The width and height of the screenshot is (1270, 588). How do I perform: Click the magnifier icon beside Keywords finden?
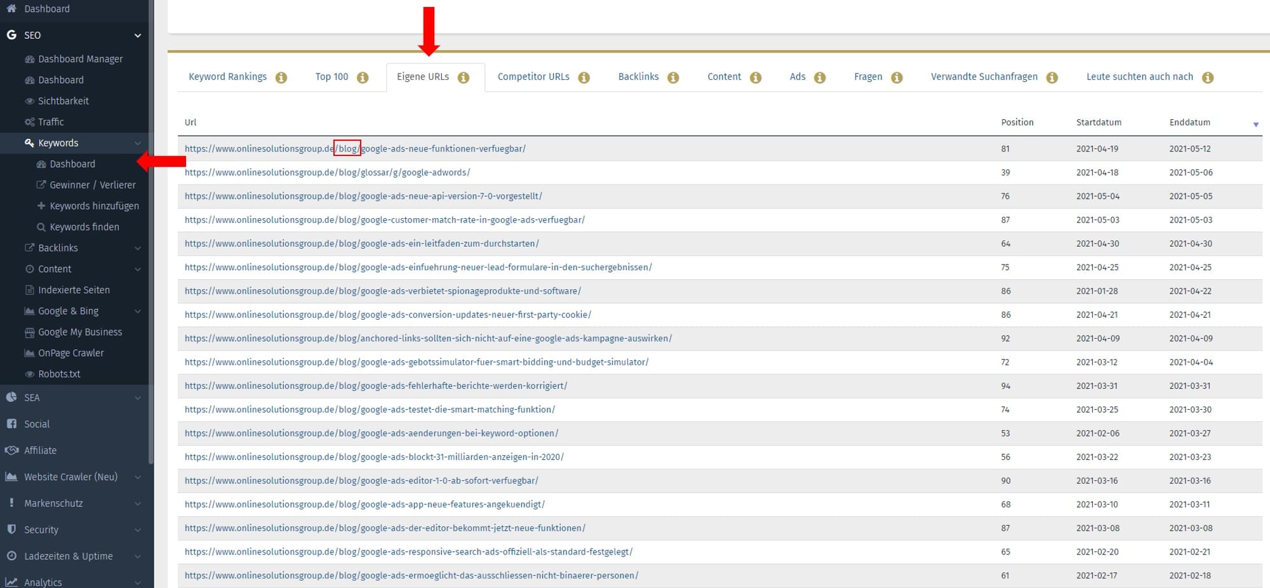(x=41, y=227)
